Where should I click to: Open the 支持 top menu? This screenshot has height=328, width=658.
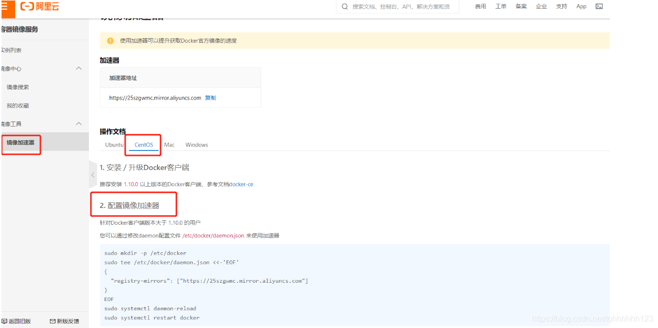[x=561, y=7]
